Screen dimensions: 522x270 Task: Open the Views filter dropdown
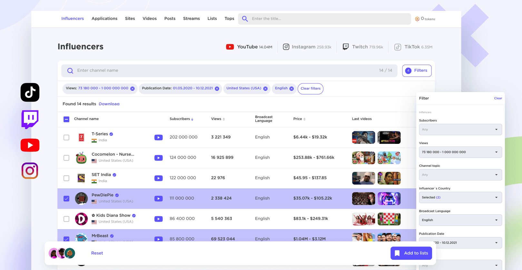point(460,152)
